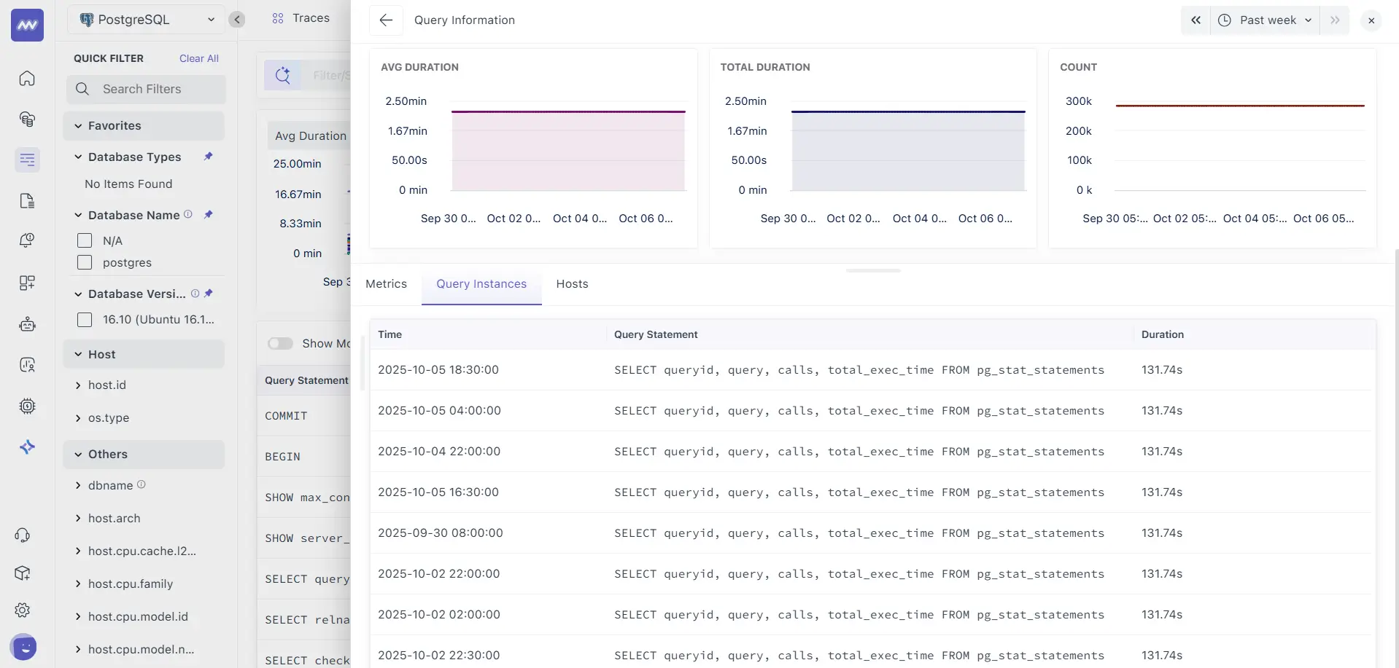Open the Settings gear in sidebar
Screen dimensions: 1399x668
coord(22,610)
